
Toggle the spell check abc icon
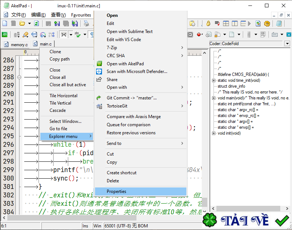pos(77,34)
